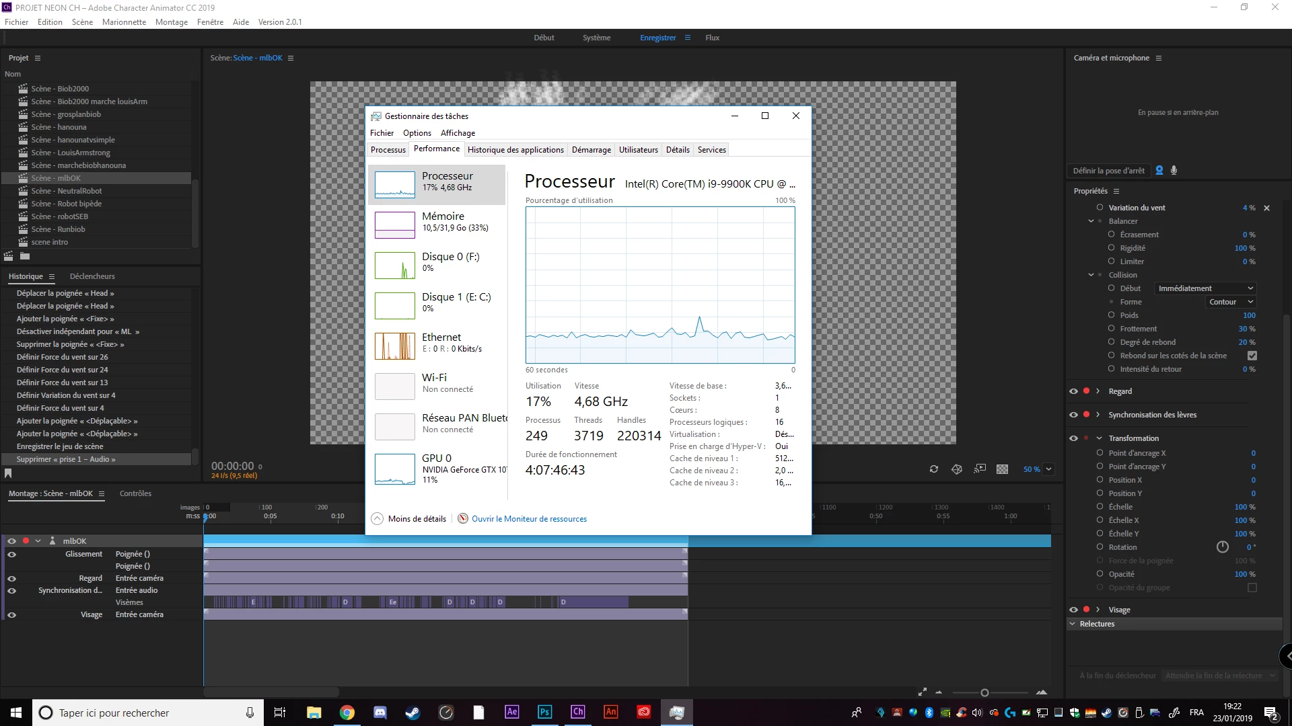The width and height of the screenshot is (1292, 726).
Task: Click the new folder icon in the Projet panel
Action: coord(25,256)
